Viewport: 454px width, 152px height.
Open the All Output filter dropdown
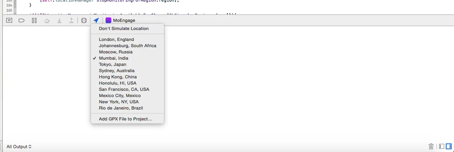[x=19, y=147]
